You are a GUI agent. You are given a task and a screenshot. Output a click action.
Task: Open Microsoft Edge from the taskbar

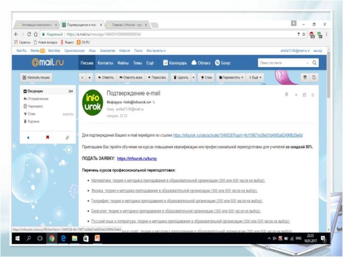click(x=63, y=238)
